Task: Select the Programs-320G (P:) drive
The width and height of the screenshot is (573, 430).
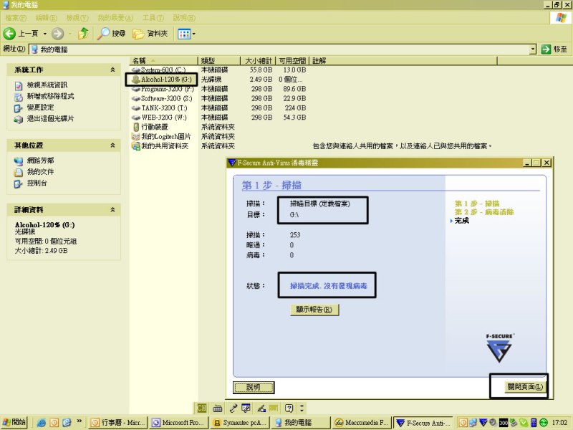Action: tap(163, 89)
